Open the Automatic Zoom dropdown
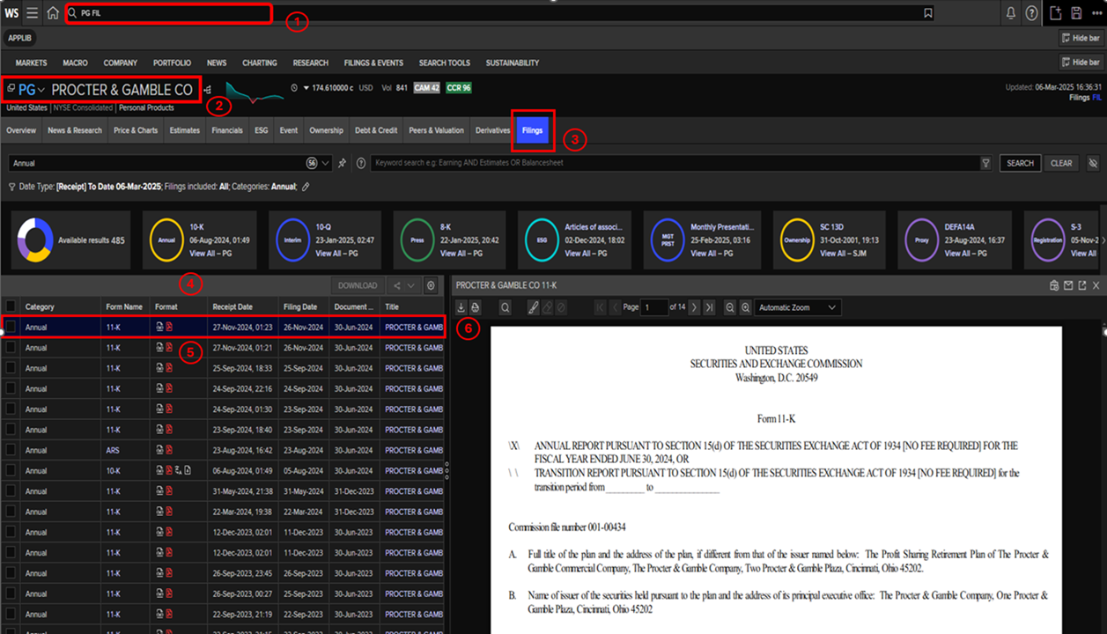The width and height of the screenshot is (1107, 634). tap(798, 307)
